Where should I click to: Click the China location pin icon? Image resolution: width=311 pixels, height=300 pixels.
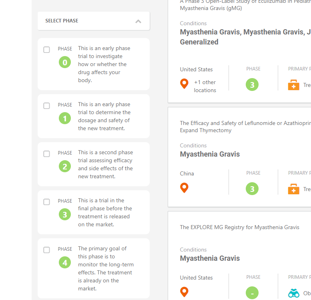point(184,187)
